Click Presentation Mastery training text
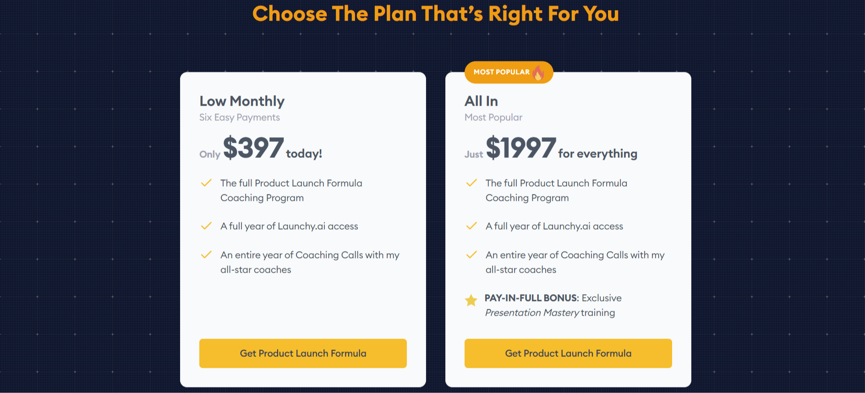865x393 pixels. [550, 313]
